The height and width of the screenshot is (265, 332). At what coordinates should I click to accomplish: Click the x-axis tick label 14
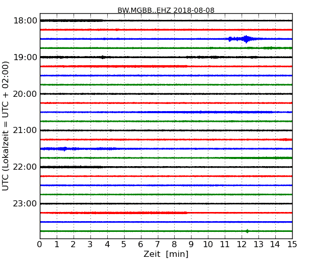tap(275, 245)
